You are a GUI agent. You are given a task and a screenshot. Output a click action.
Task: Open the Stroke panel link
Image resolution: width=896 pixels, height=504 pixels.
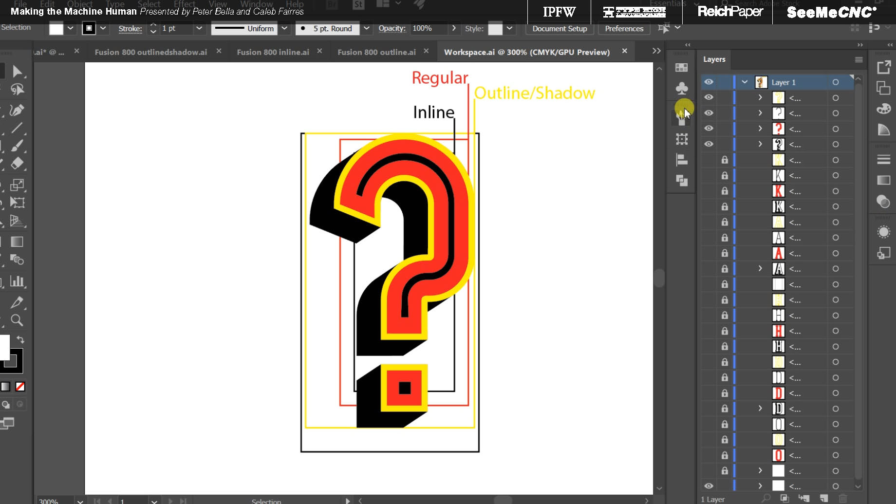click(x=130, y=28)
